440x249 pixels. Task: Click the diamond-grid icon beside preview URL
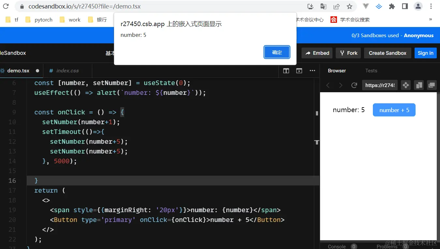(406, 85)
